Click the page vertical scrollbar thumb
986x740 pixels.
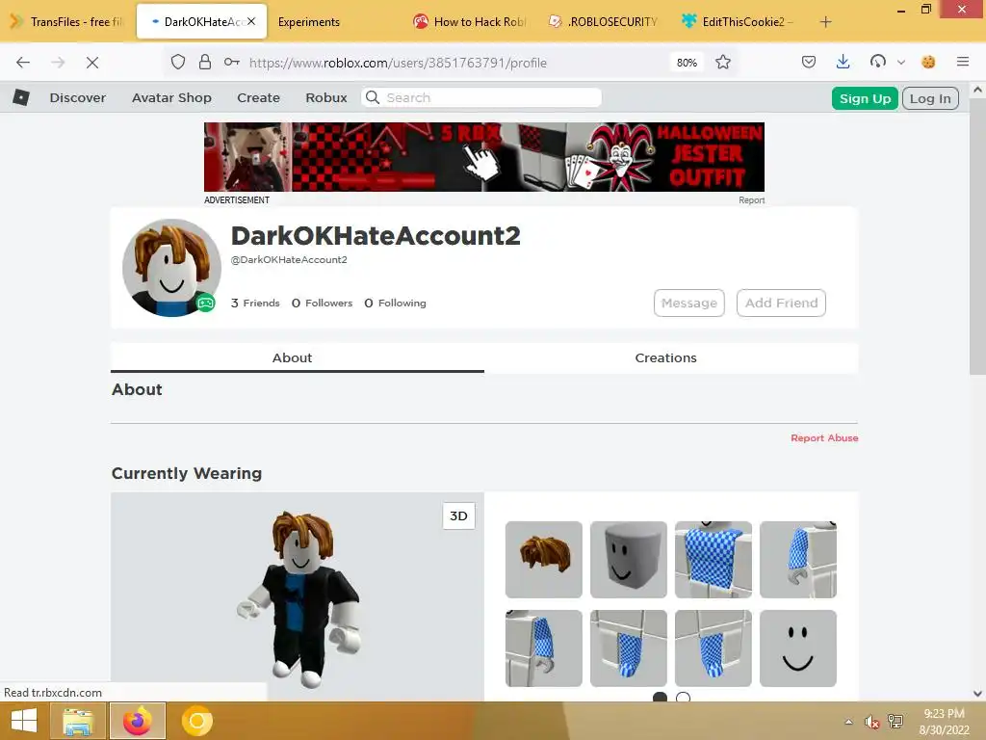(977, 236)
